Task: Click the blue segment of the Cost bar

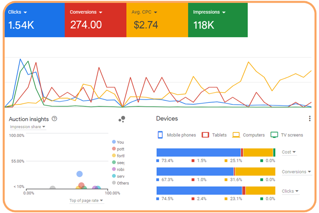Action: tap(198, 152)
